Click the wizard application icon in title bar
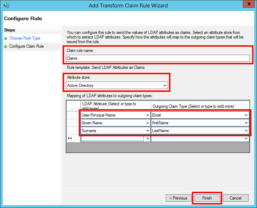Screen dimensions: 257x208 6,5
